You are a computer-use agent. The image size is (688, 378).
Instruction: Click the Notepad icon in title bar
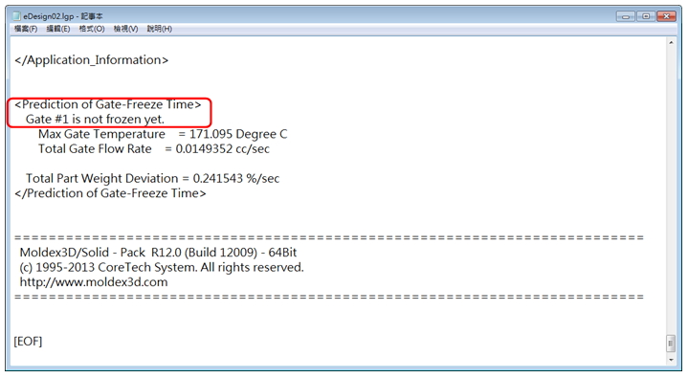16,16
